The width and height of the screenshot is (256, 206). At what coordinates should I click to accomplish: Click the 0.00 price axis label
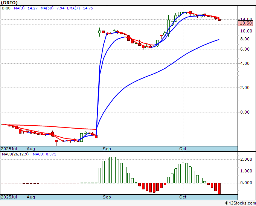tap(245, 112)
